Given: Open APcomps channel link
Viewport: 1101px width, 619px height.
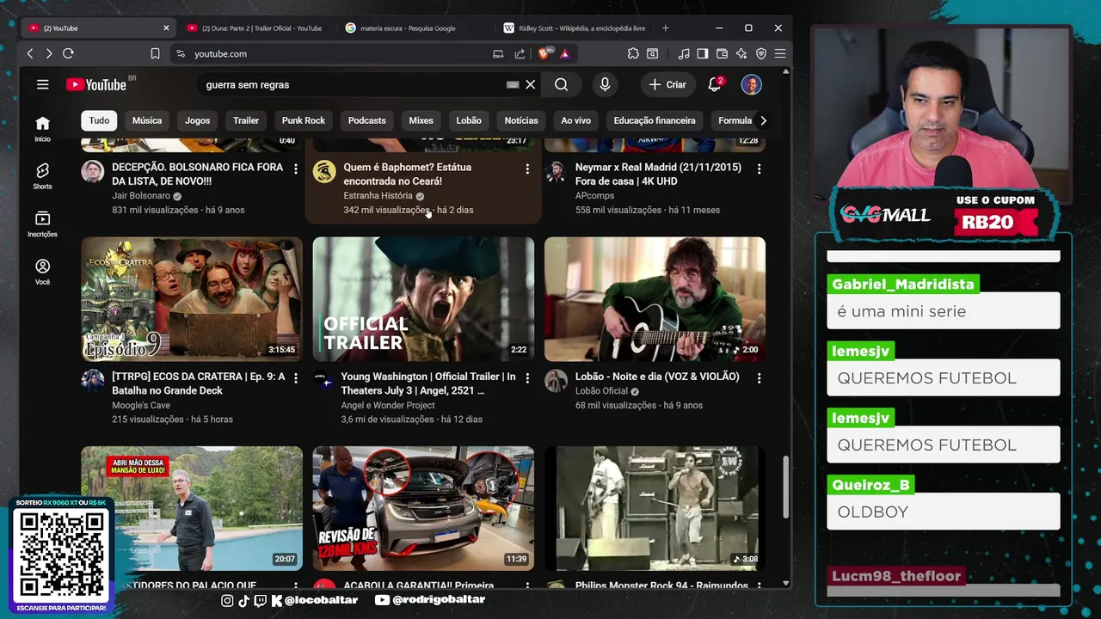Looking at the screenshot, I should coord(595,196).
